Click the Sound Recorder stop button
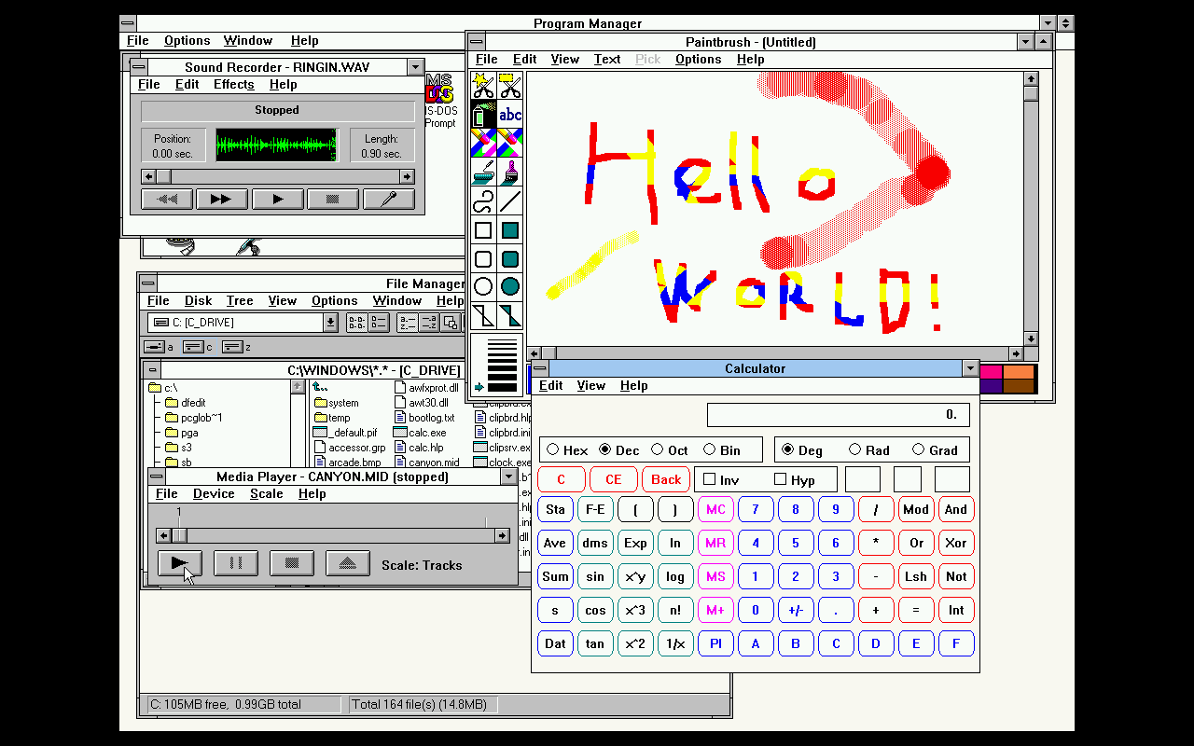Image resolution: width=1194 pixels, height=746 pixels. (x=333, y=199)
